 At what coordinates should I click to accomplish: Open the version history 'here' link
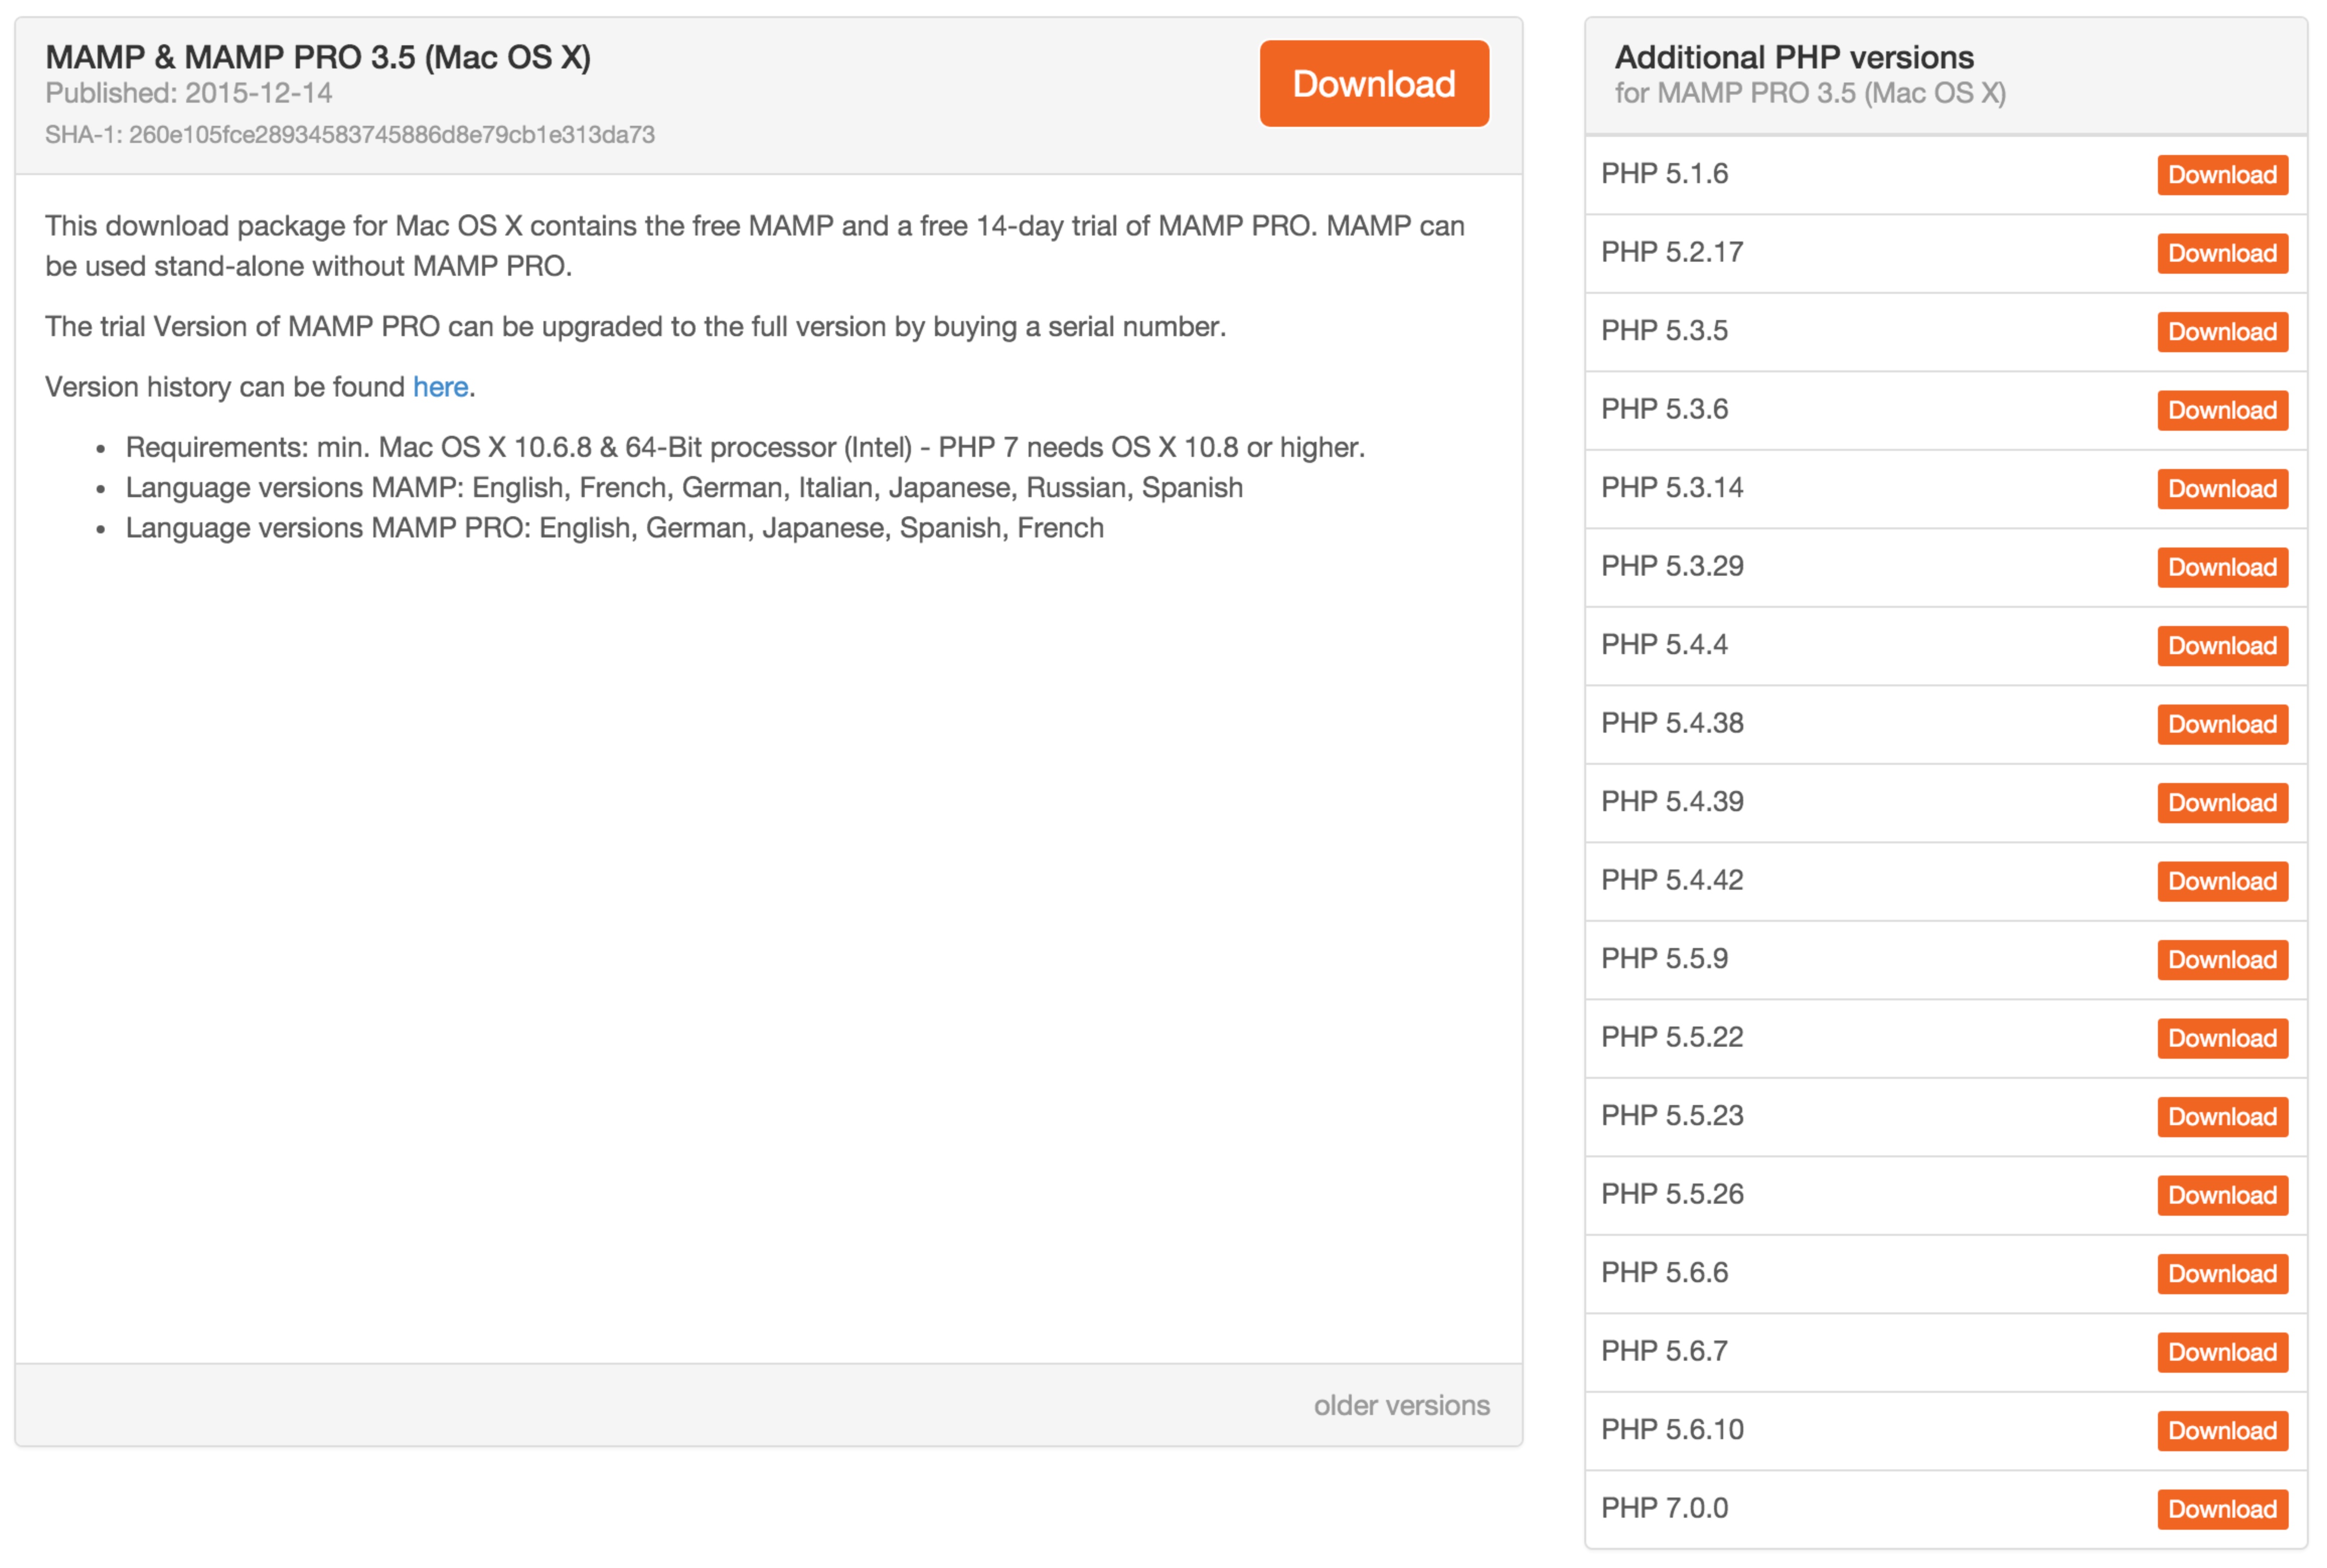(x=440, y=387)
